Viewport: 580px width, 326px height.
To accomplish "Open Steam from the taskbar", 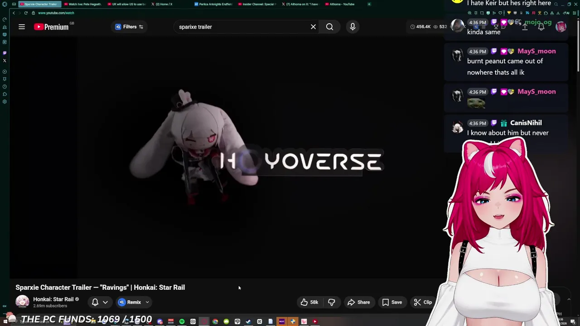I will click(248, 321).
